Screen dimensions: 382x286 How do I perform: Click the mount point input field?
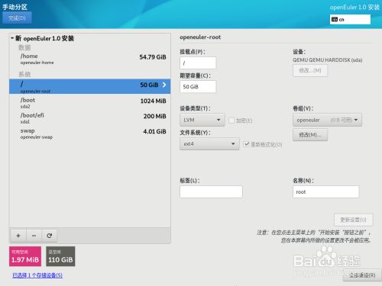coord(198,63)
